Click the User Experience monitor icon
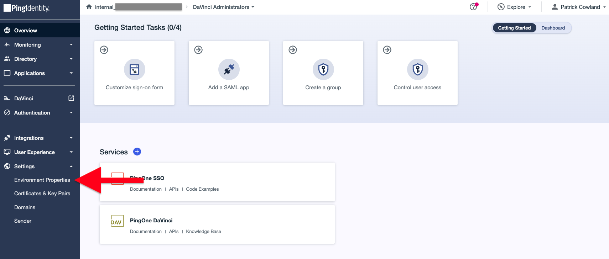Image resolution: width=609 pixels, height=259 pixels. click(x=7, y=152)
